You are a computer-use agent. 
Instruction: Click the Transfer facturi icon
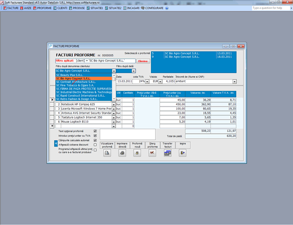click(167, 153)
